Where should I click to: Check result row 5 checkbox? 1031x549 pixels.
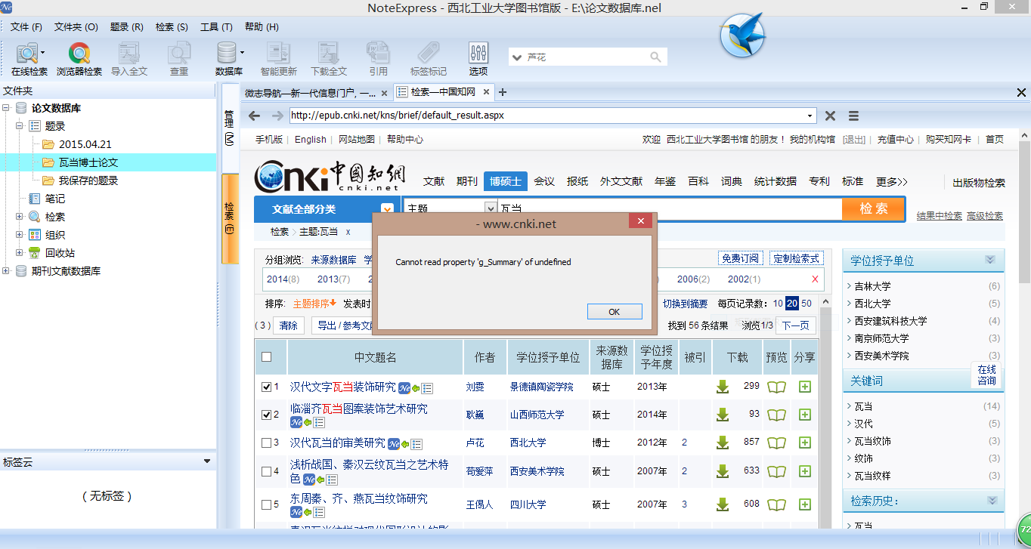tap(266, 504)
